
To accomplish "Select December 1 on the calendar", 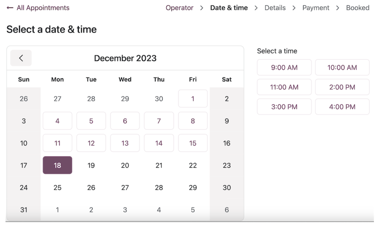I will tap(193, 98).
